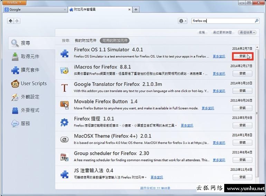Screen dimensions: 266x196
Task: Select 外掛程式 in the sidebar
Action: pyautogui.click(x=32, y=110)
